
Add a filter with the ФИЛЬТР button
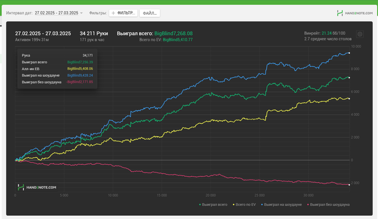click(x=123, y=13)
